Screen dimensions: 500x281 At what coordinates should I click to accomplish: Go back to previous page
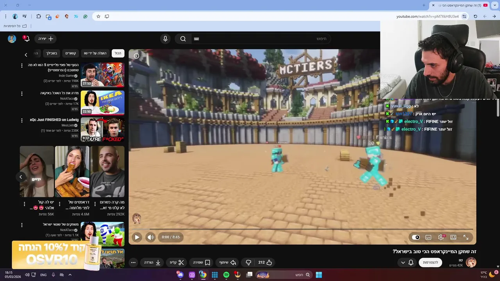click(x=494, y=16)
